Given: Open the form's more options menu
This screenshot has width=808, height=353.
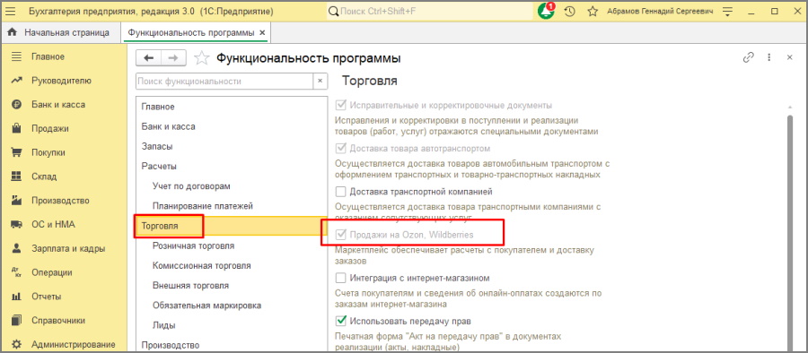Looking at the screenshot, I should coord(768,57).
